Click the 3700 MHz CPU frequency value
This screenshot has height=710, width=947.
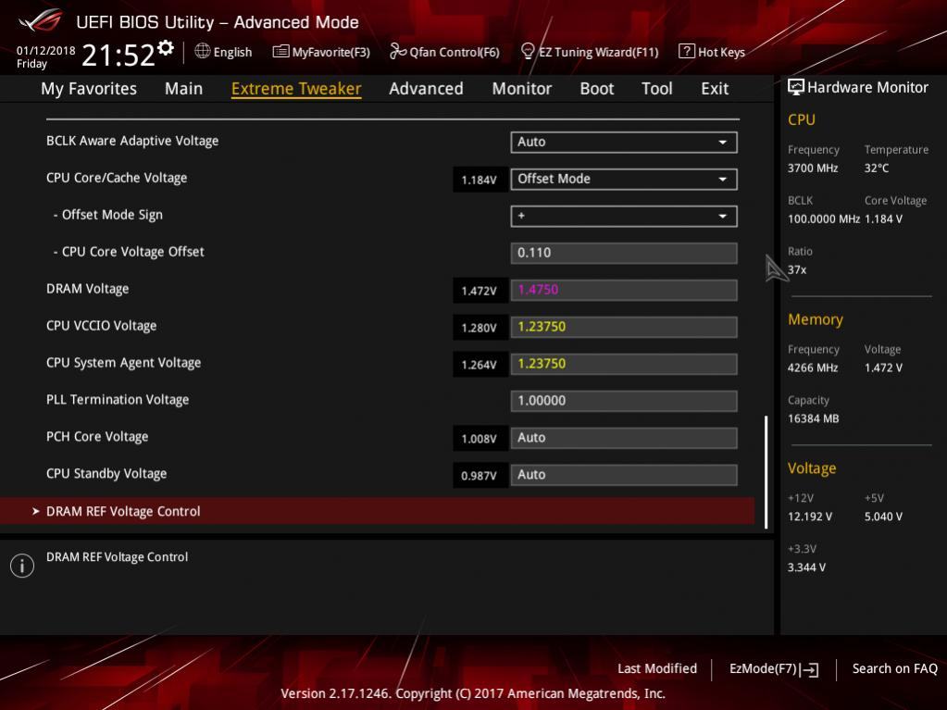tap(813, 168)
